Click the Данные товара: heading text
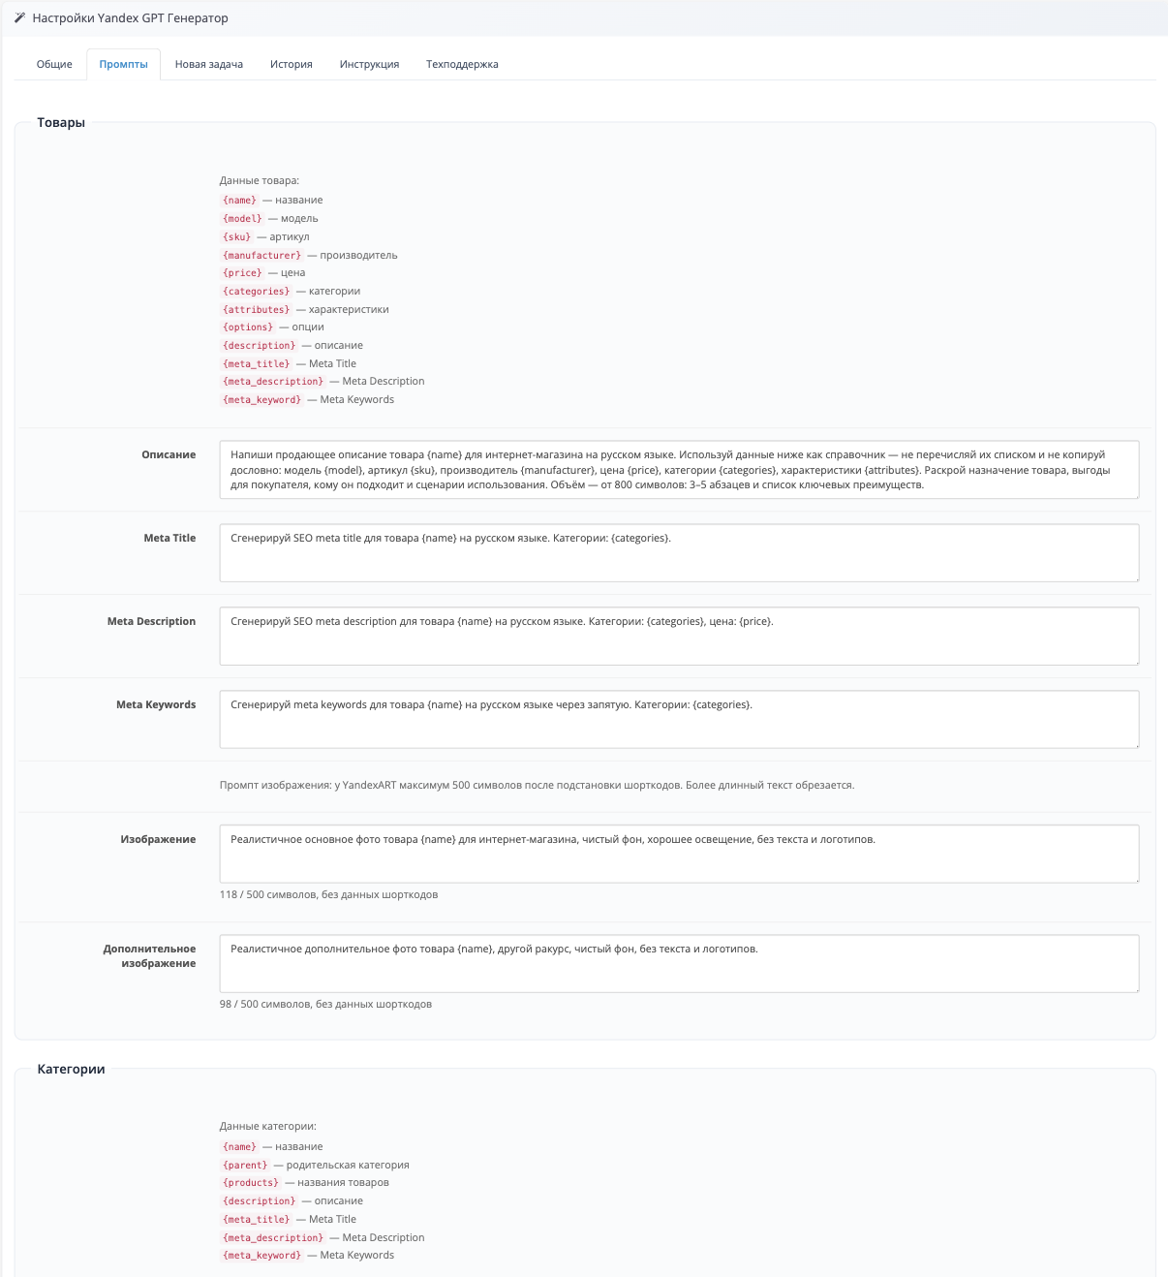This screenshot has height=1277, width=1168. click(x=260, y=180)
